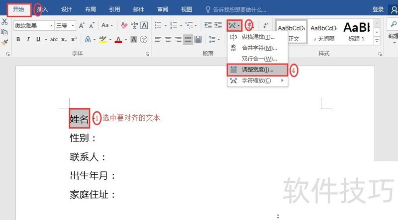Clear all formatting with the eraser icon
This screenshot has height=220, width=398.
coord(124,25)
